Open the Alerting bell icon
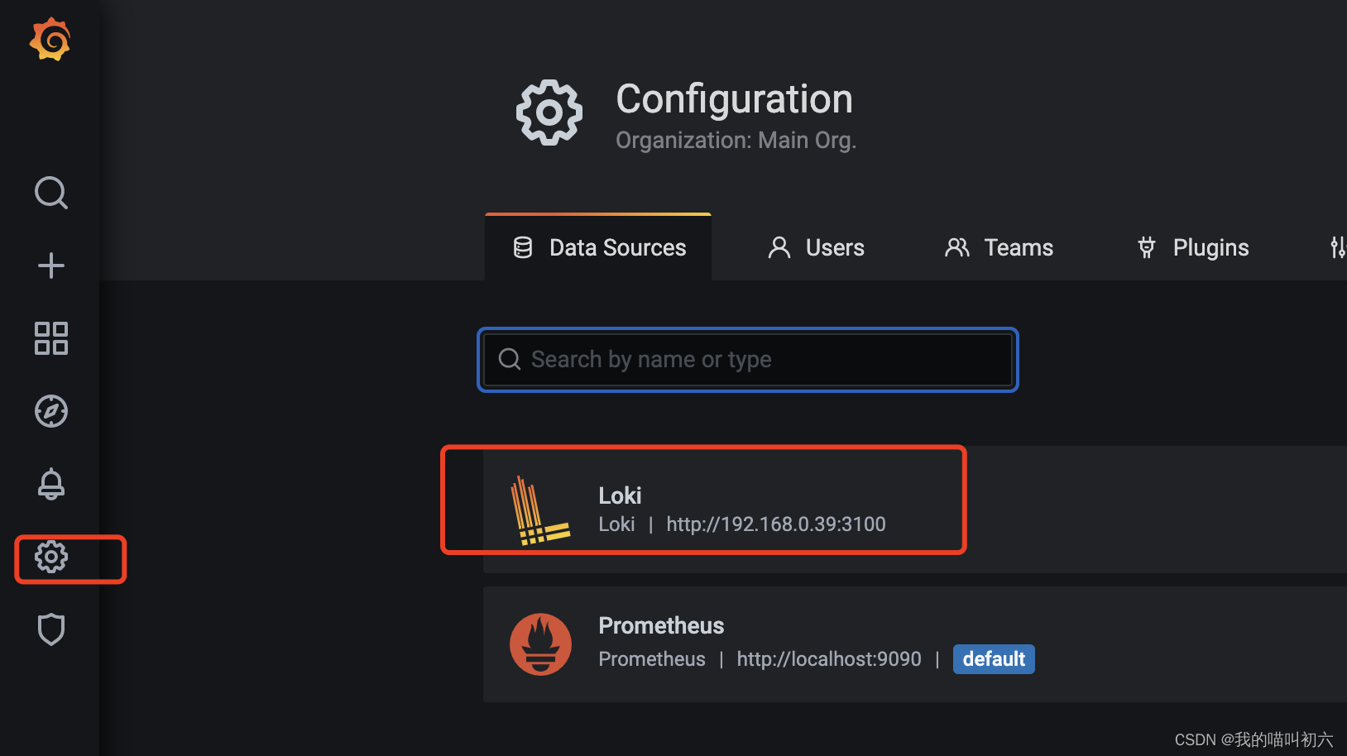The width and height of the screenshot is (1347, 756). click(51, 484)
